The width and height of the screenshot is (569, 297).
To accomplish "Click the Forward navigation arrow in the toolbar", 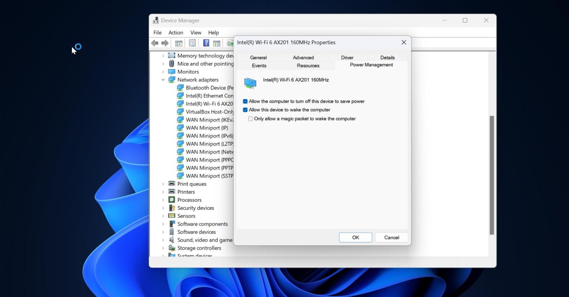I will [x=164, y=43].
